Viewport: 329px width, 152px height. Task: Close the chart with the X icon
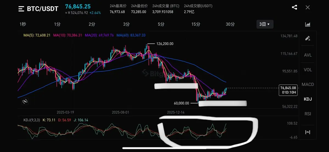point(308,8)
